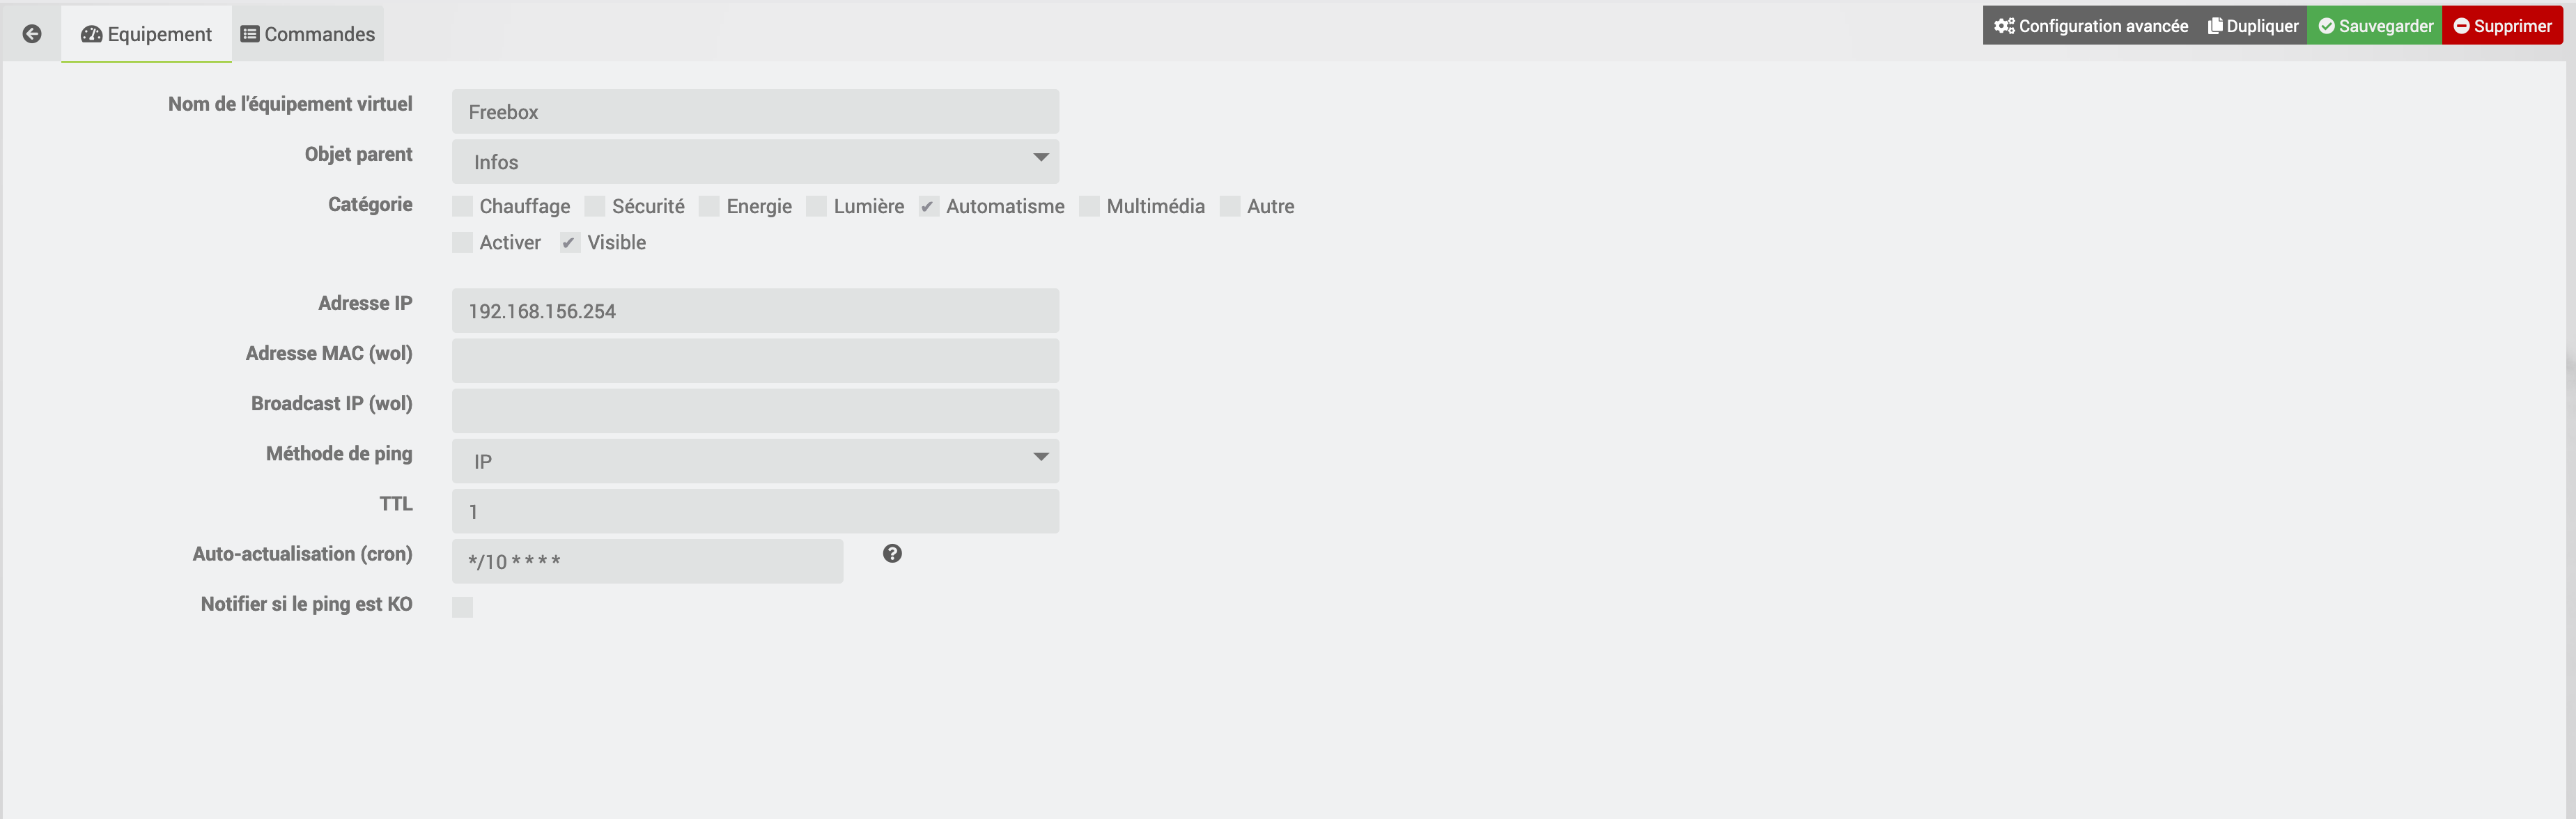The height and width of the screenshot is (819, 2576).
Task: Click the back arrow icon
Action: pos(32,34)
